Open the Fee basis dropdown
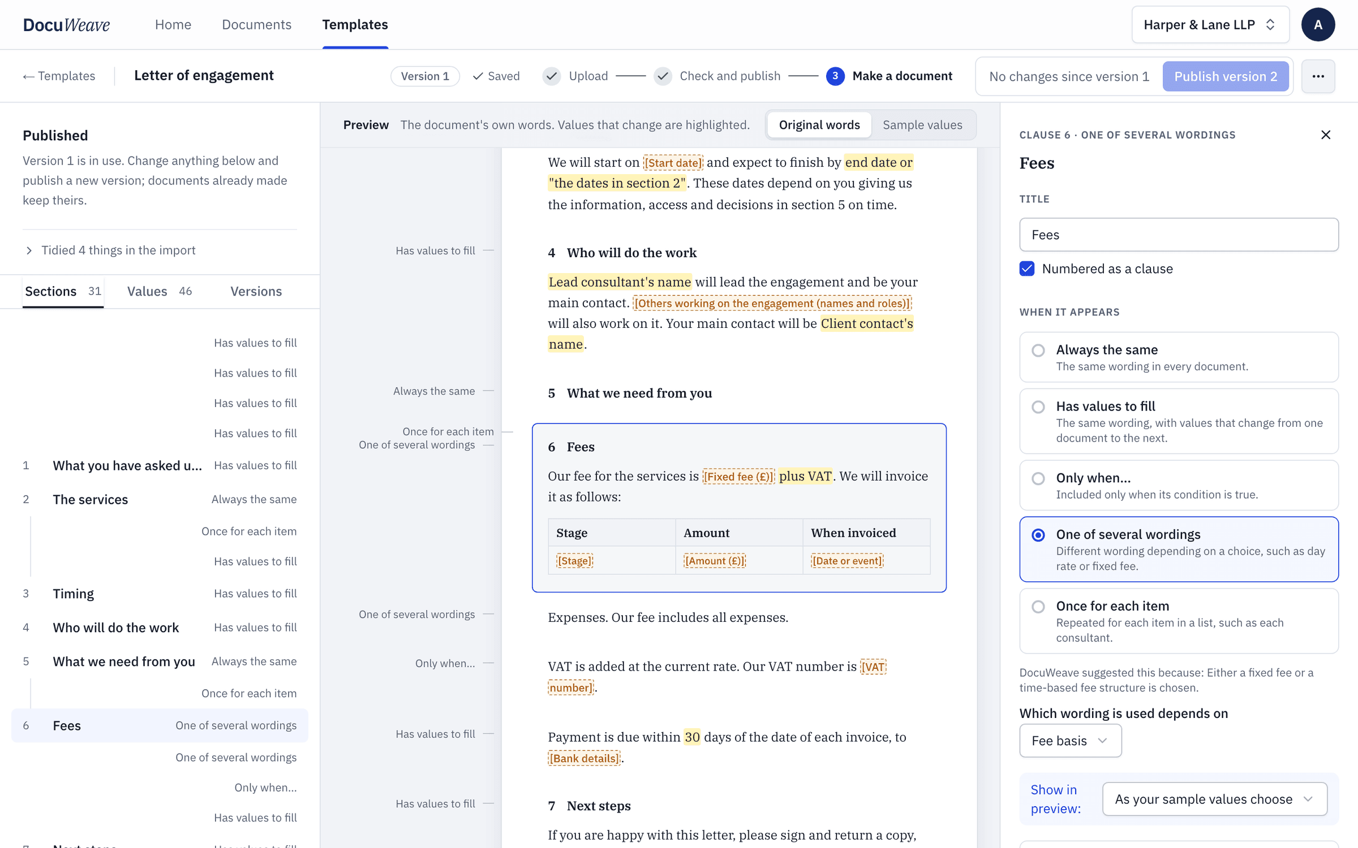 coord(1070,741)
